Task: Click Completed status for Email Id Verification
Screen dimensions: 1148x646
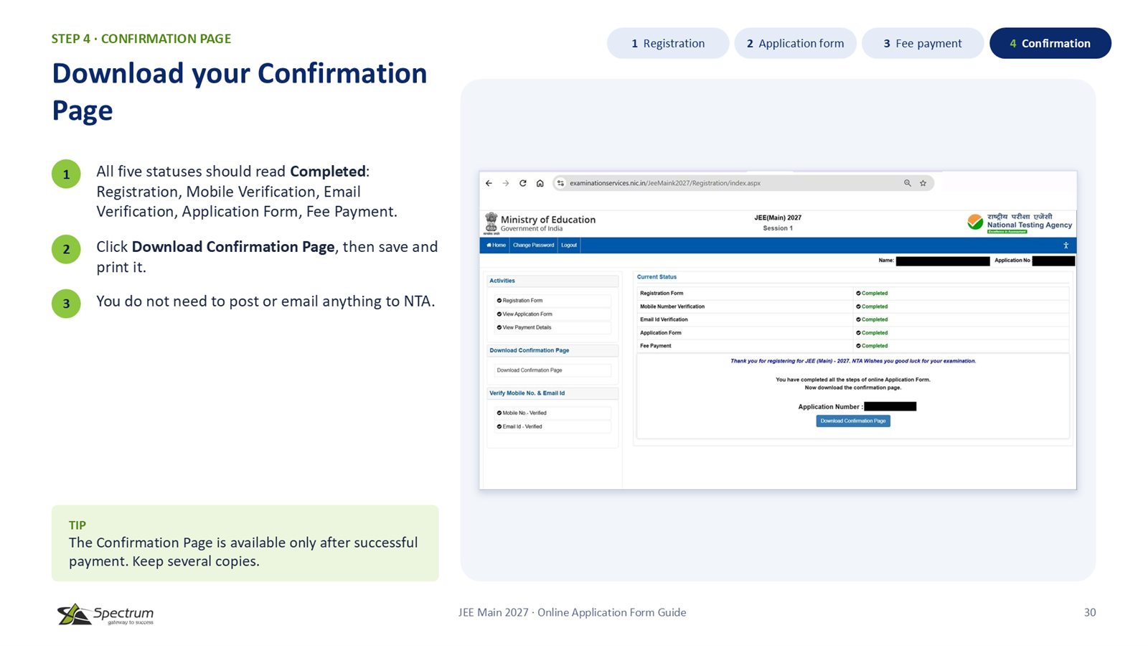Action: coord(872,319)
